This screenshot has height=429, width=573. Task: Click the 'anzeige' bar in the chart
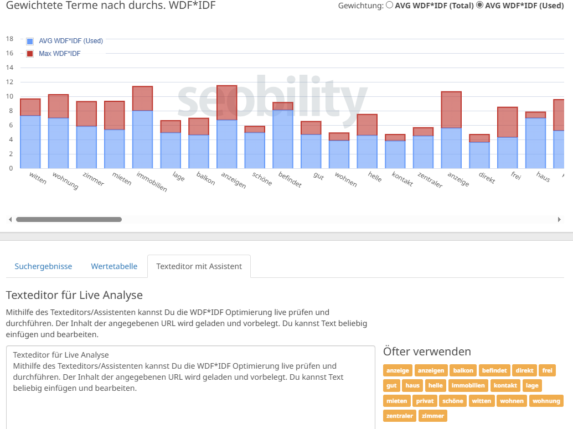(451, 130)
